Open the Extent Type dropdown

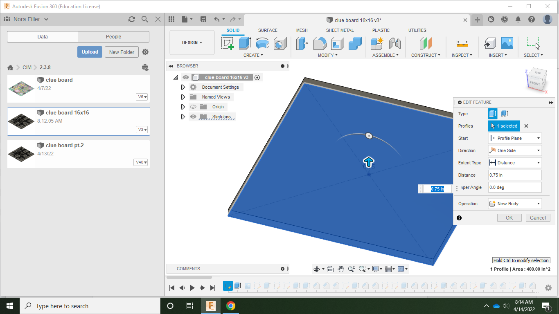pyautogui.click(x=515, y=163)
